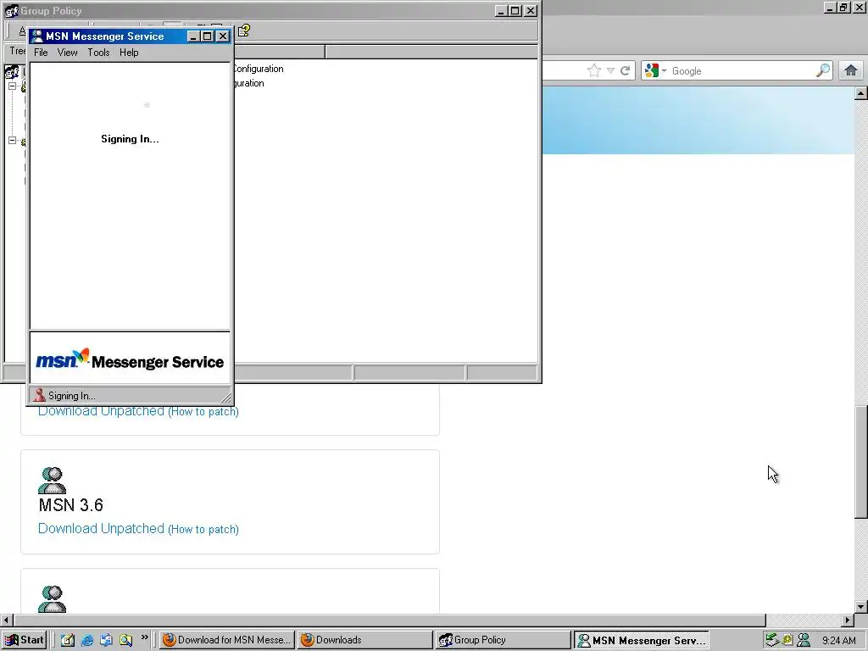Bookmark this page with the star icon
The height and width of the screenshot is (651, 868).
(x=593, y=70)
